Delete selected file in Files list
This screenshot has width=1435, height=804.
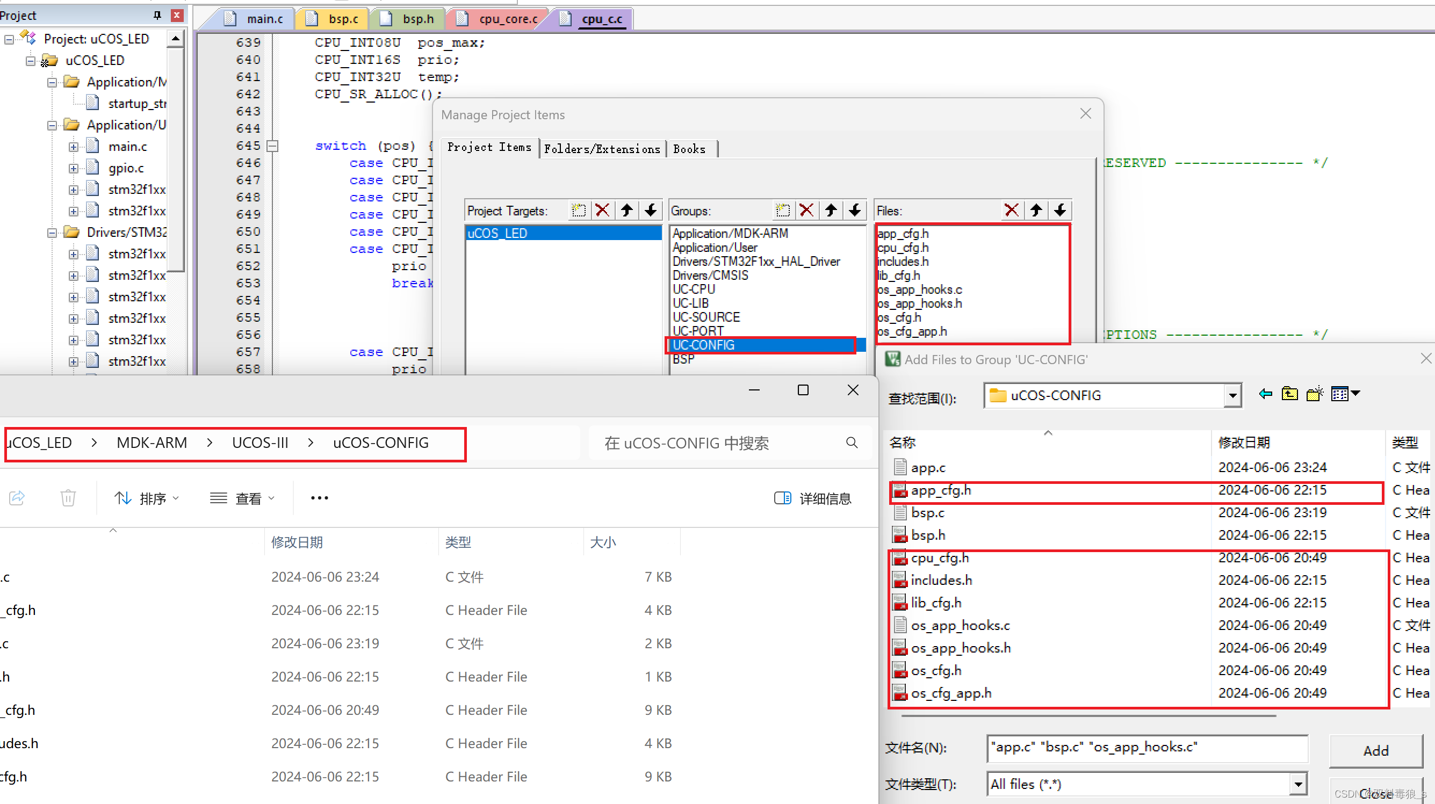1011,211
